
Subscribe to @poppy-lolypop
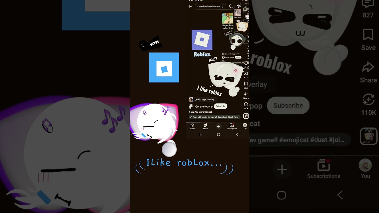click(221, 106)
